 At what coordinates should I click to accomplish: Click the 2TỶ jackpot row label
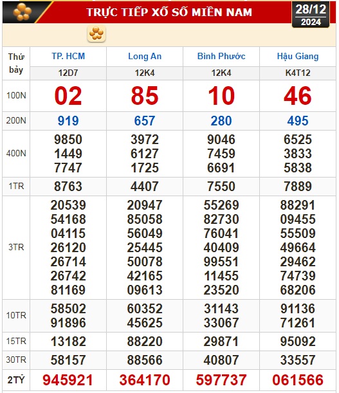[x=16, y=380]
